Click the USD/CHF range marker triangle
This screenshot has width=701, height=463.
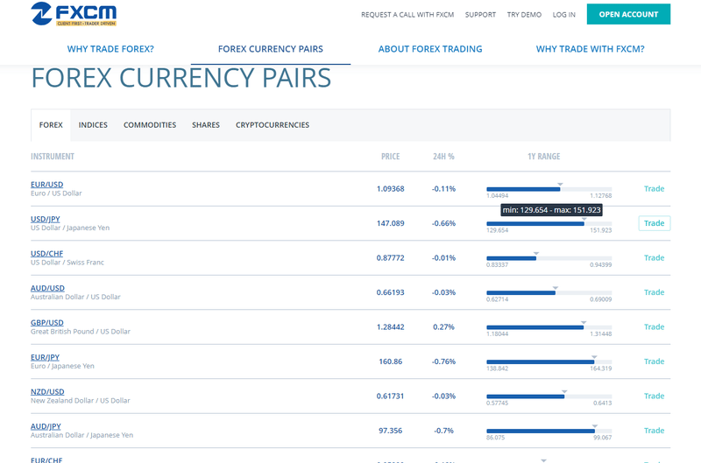point(536,254)
